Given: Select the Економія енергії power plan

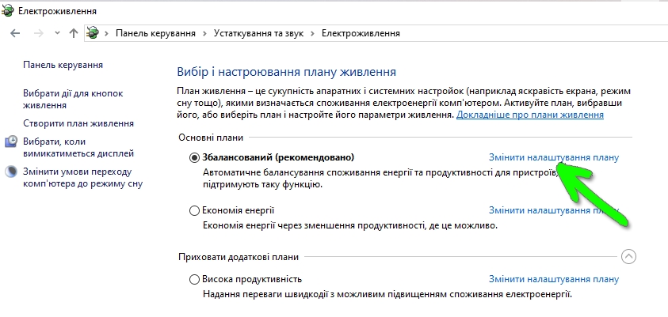Looking at the screenshot, I should coord(195,210).
